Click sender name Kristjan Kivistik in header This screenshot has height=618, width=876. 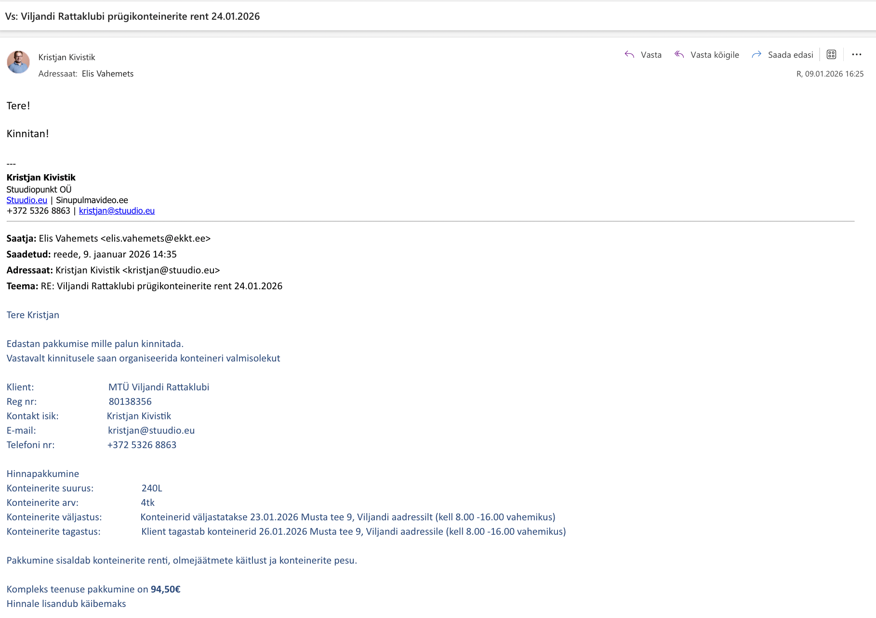(x=67, y=57)
